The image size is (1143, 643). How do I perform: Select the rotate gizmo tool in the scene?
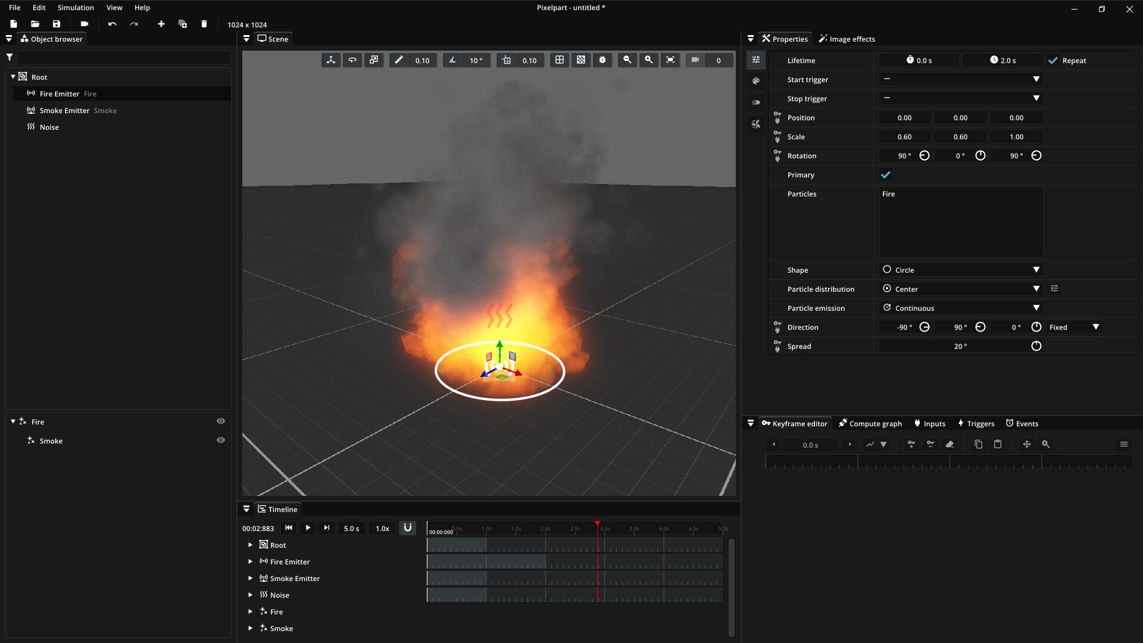pos(352,60)
